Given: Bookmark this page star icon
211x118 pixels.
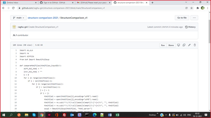Looking at the screenshot, I should pos(191,8).
